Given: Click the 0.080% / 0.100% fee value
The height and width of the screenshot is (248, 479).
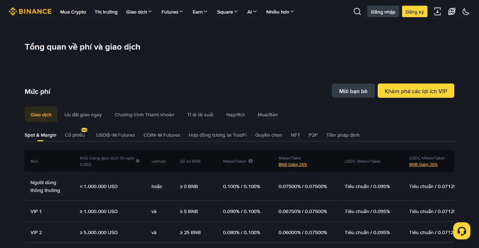Looking at the screenshot, I should click(241, 232).
